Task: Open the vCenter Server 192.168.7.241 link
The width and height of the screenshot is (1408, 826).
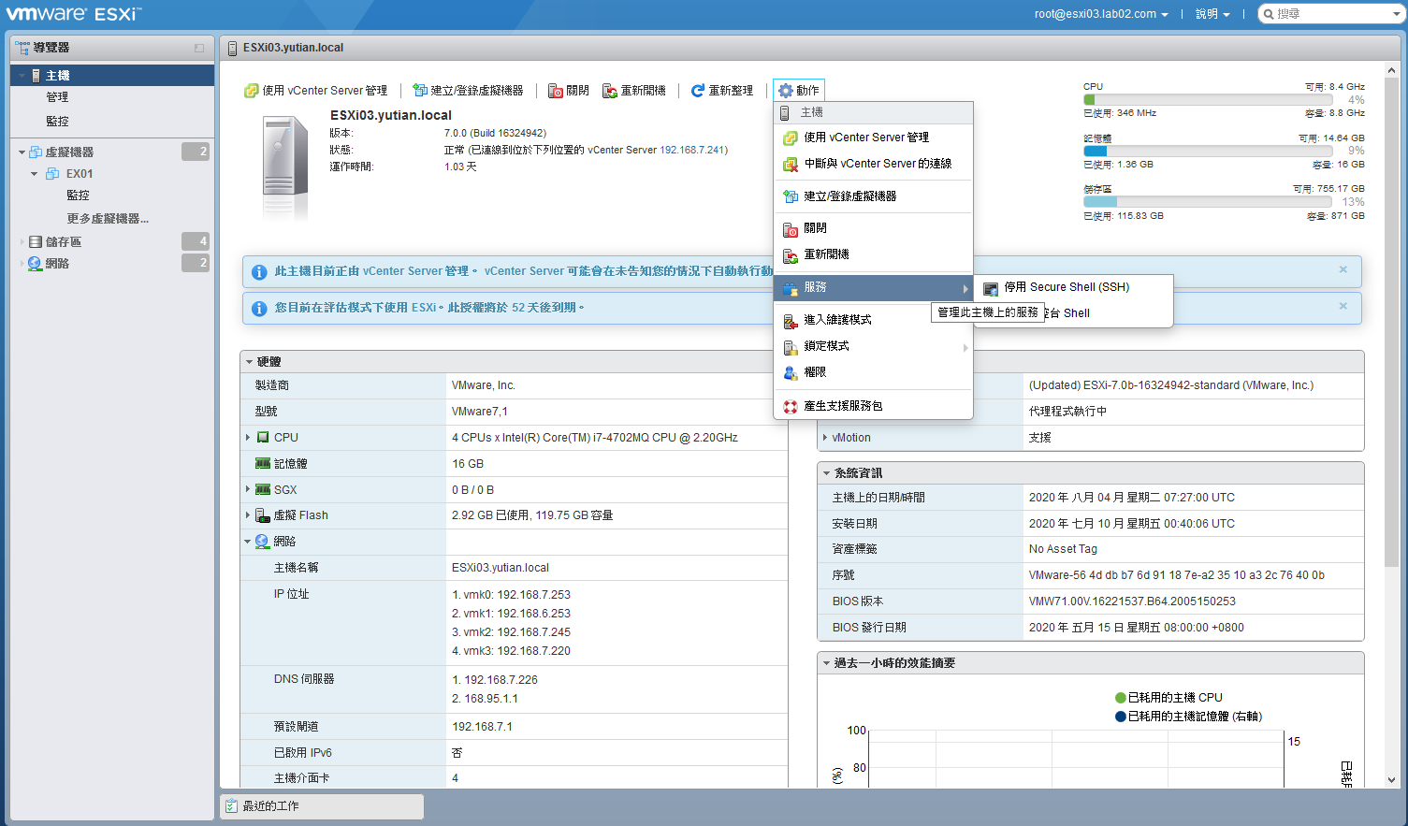Action: coord(693,150)
